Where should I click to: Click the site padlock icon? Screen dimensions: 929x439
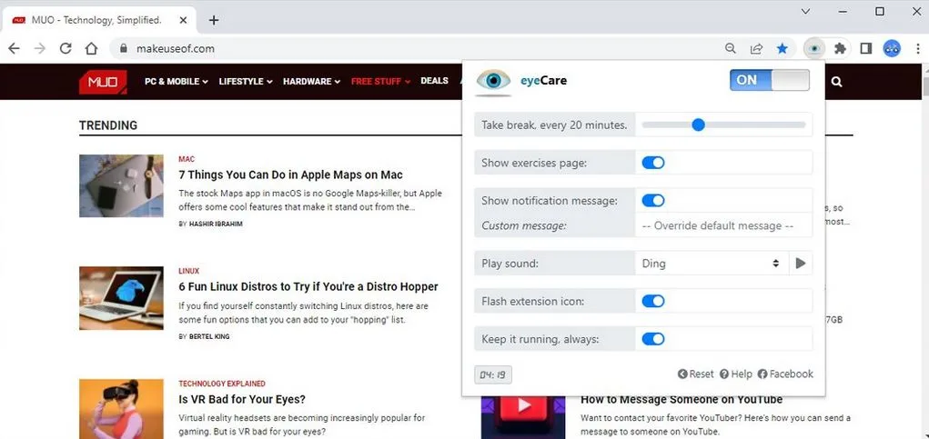pos(123,48)
